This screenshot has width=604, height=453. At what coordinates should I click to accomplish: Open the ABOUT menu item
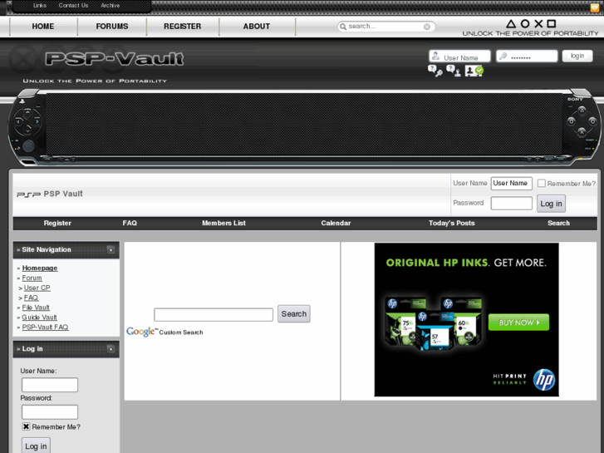257,27
